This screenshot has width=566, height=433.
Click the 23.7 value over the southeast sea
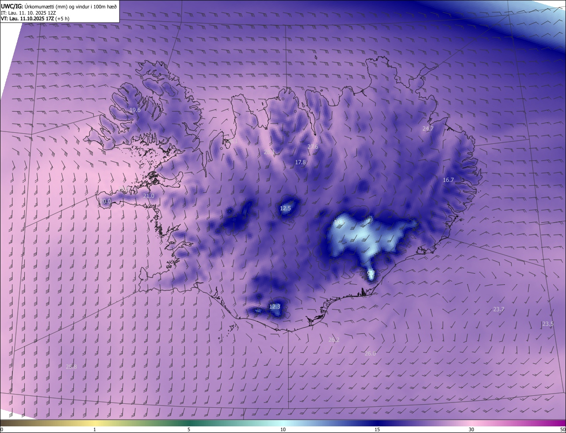coord(498,309)
